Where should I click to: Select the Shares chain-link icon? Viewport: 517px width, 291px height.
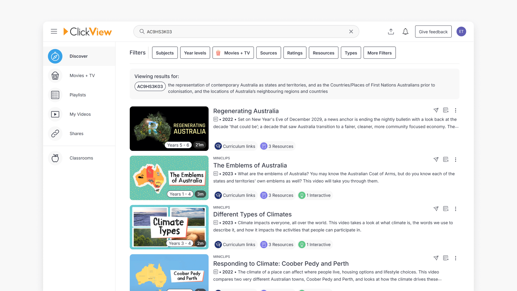55,133
